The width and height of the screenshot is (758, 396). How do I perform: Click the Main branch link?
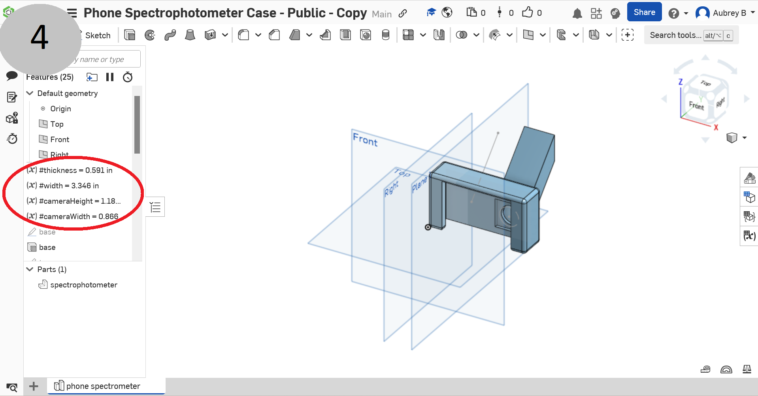click(x=382, y=14)
